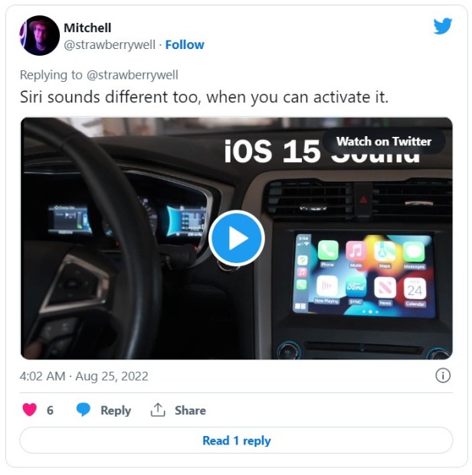Click the Watch on Twitter button
Screen dimensions: 472x475
(x=384, y=142)
